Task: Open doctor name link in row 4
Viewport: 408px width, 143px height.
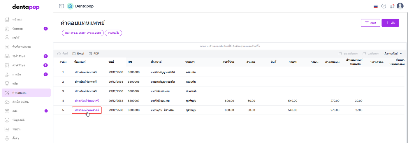Action: pos(87,101)
